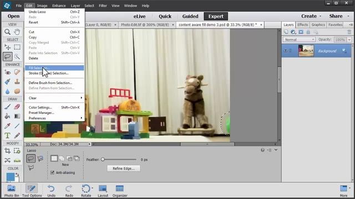Switch to Quick edit mode
The height and width of the screenshot is (199, 355).
point(165,16)
